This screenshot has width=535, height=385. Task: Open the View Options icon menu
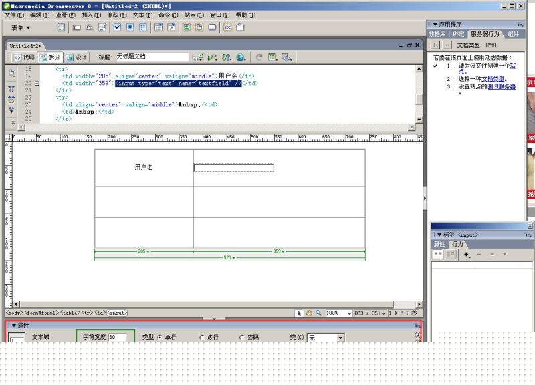coord(272,57)
